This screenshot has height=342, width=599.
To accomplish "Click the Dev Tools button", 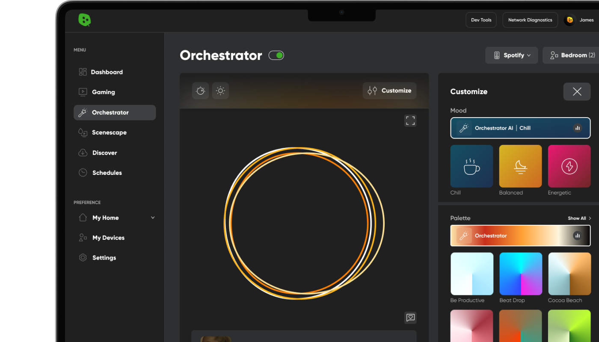I will (x=481, y=20).
